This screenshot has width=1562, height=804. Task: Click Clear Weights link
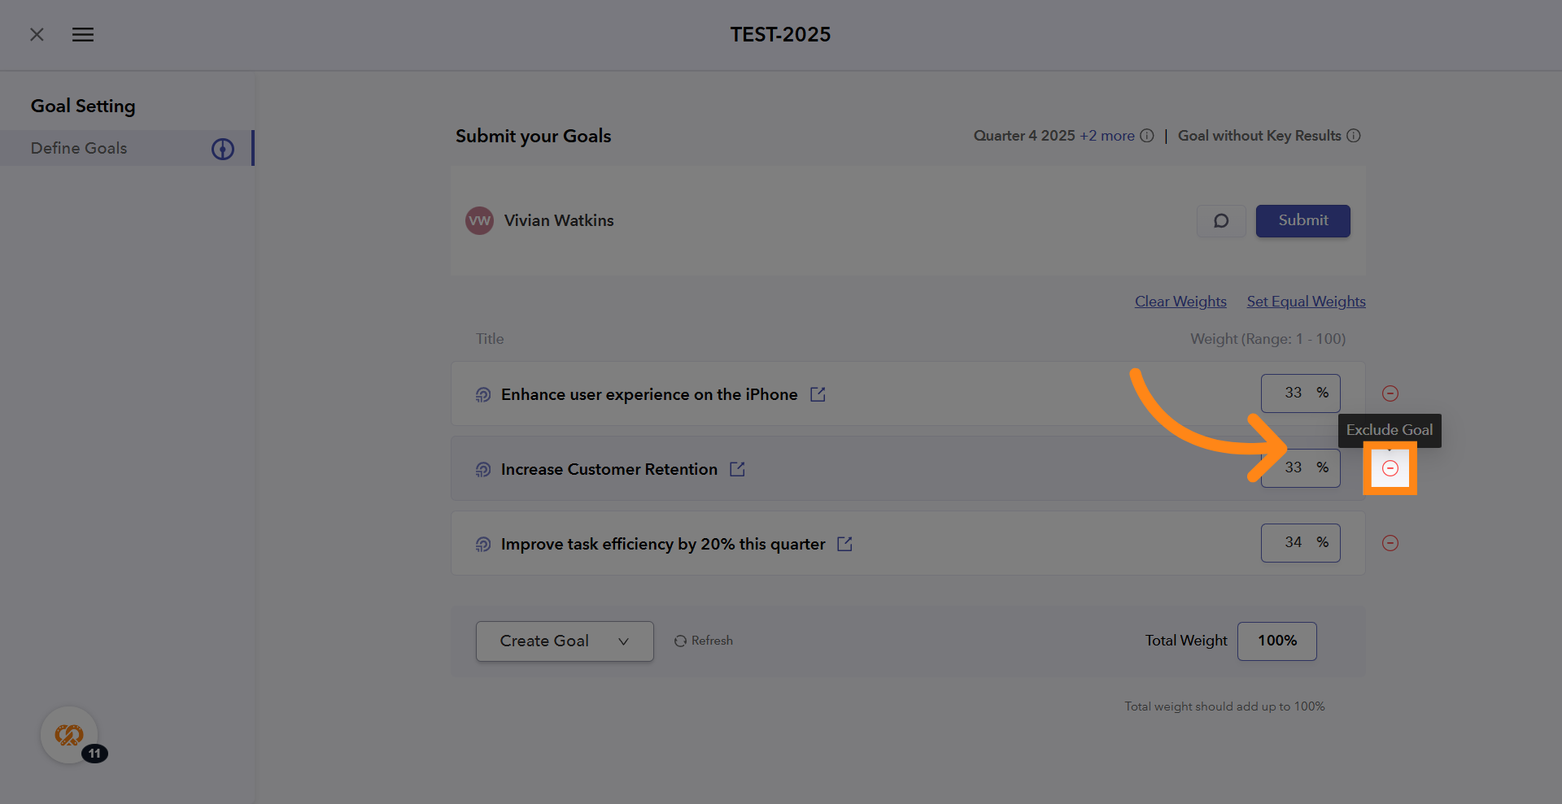click(x=1180, y=302)
